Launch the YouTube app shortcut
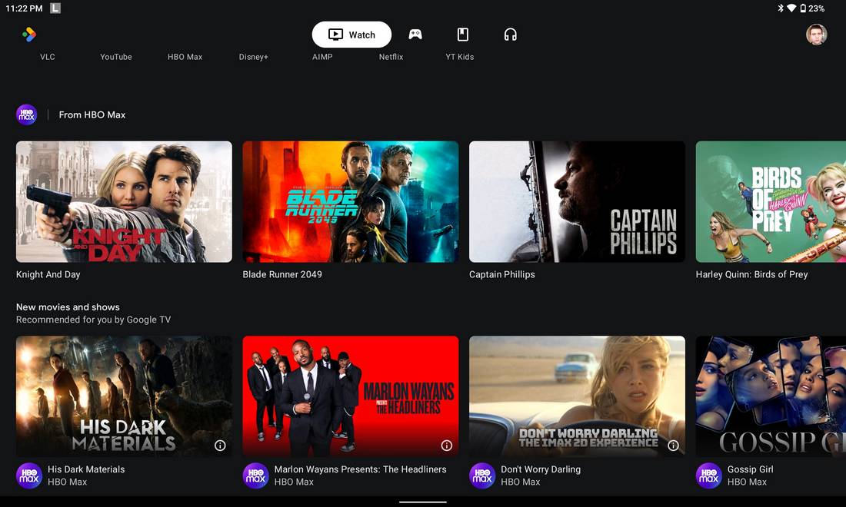The width and height of the screenshot is (846, 507). [116, 57]
